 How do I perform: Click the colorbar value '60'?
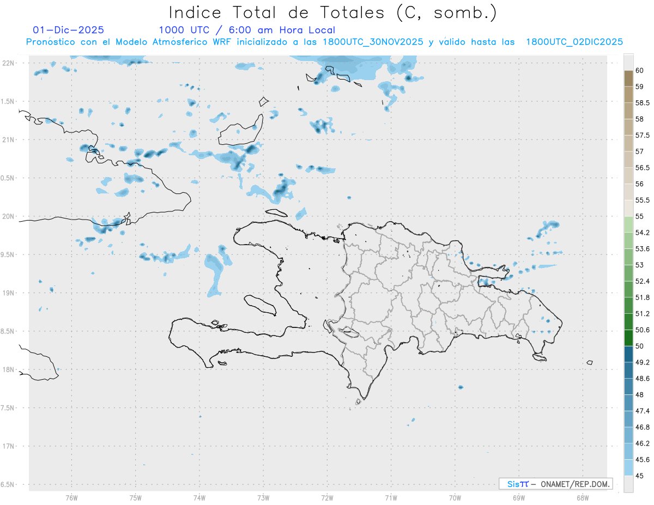tap(639, 70)
